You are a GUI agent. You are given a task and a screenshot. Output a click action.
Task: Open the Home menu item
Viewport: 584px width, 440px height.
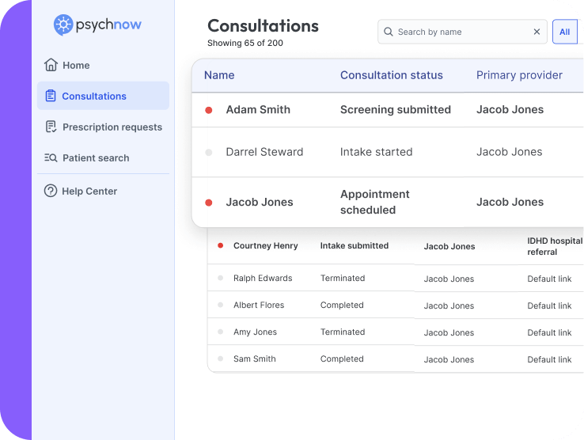point(103,65)
